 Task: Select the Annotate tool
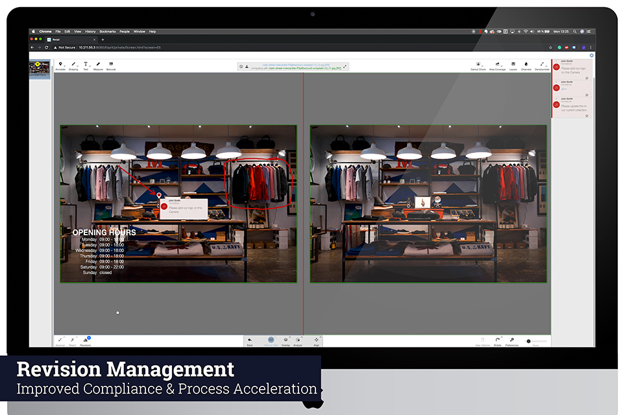60,65
